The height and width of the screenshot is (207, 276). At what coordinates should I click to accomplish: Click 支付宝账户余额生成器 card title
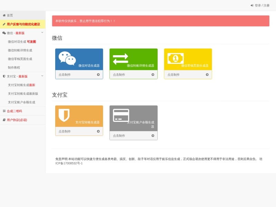(x=141, y=124)
